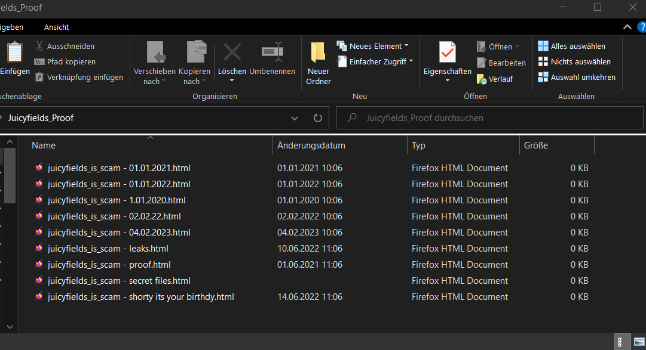Select file juicyfields_is_scam - secret files.html

pyautogui.click(x=119, y=280)
